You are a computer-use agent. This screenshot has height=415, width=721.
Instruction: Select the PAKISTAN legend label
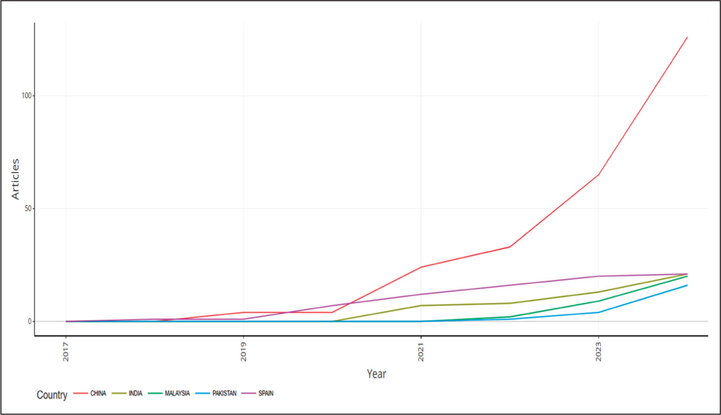225,394
